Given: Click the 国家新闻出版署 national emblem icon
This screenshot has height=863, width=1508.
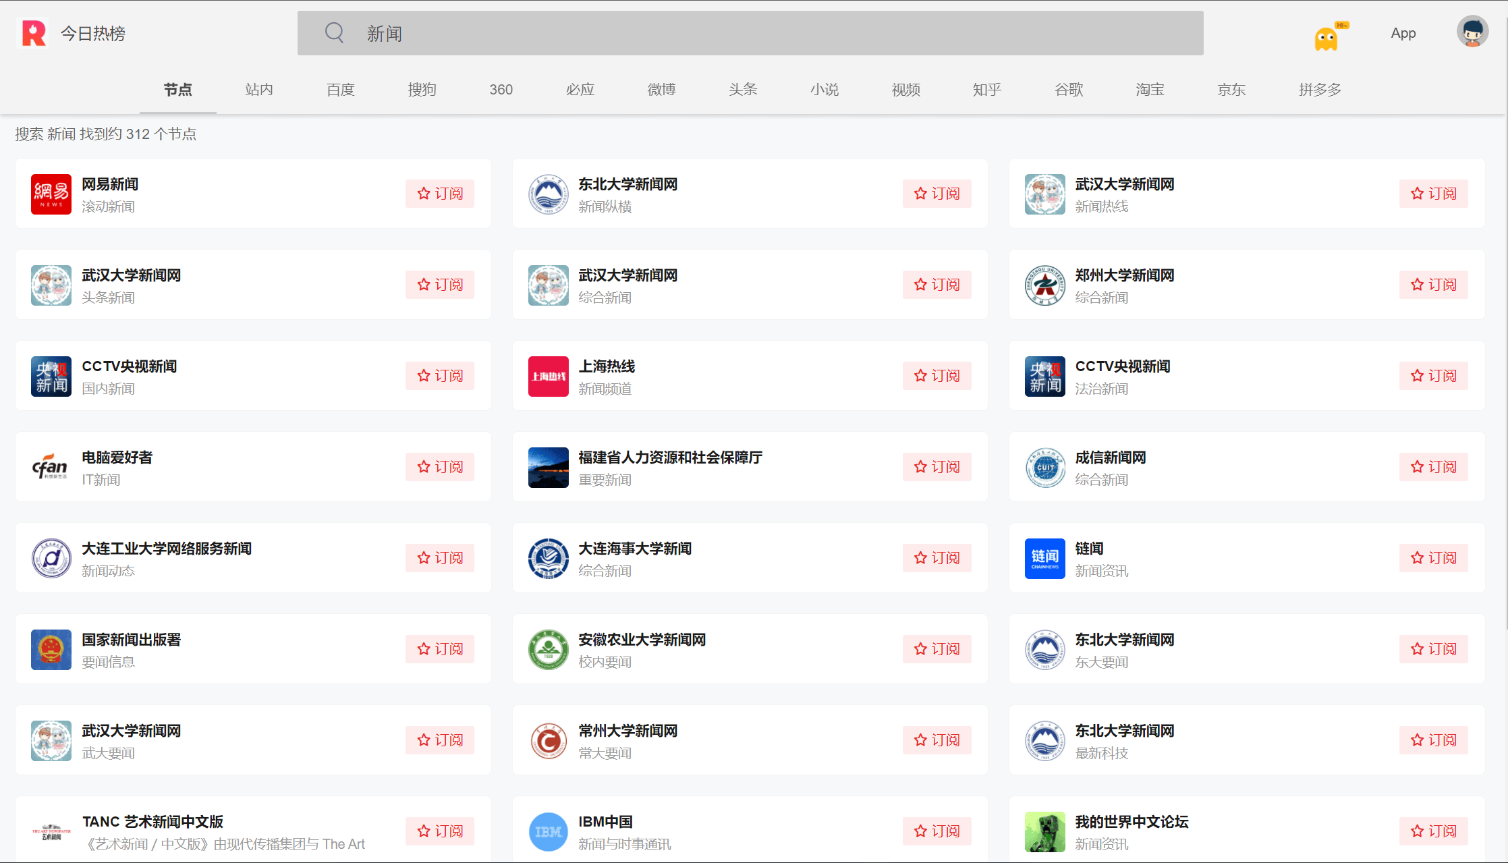Looking at the screenshot, I should point(51,650).
